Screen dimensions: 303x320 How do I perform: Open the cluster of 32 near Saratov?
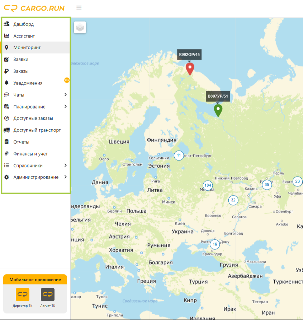tap(233, 200)
